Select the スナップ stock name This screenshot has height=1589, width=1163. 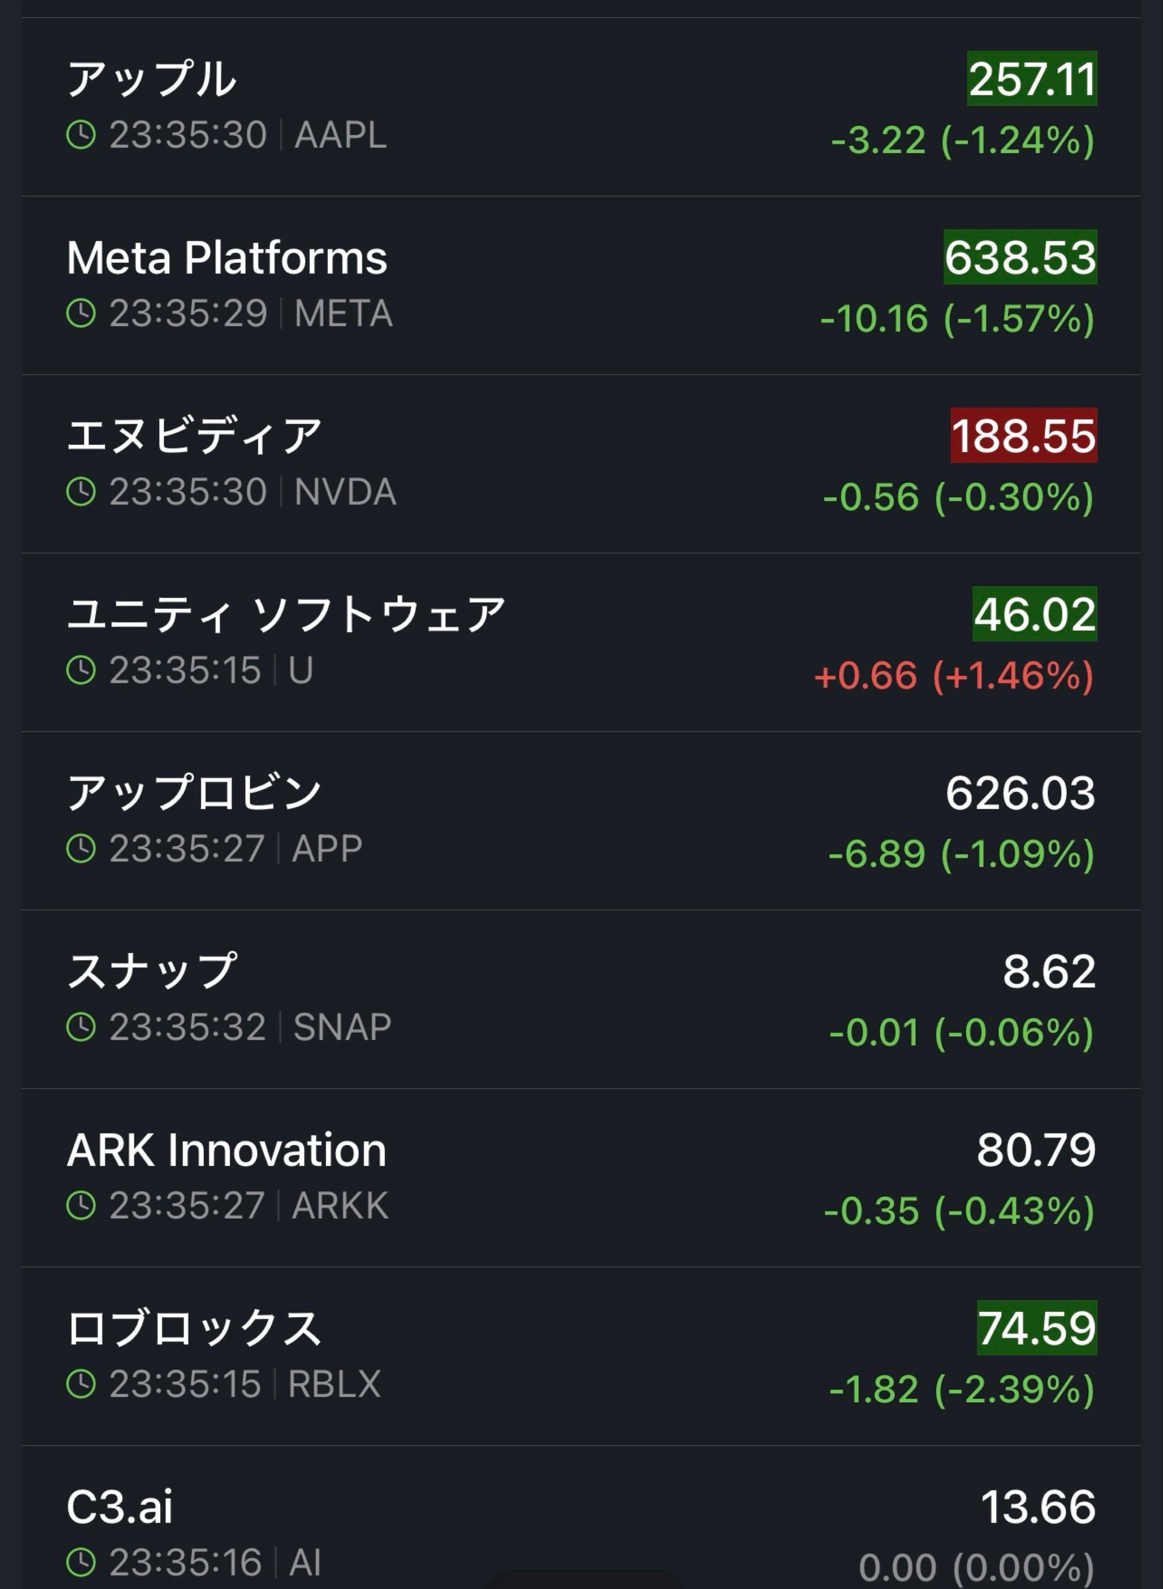(151, 971)
